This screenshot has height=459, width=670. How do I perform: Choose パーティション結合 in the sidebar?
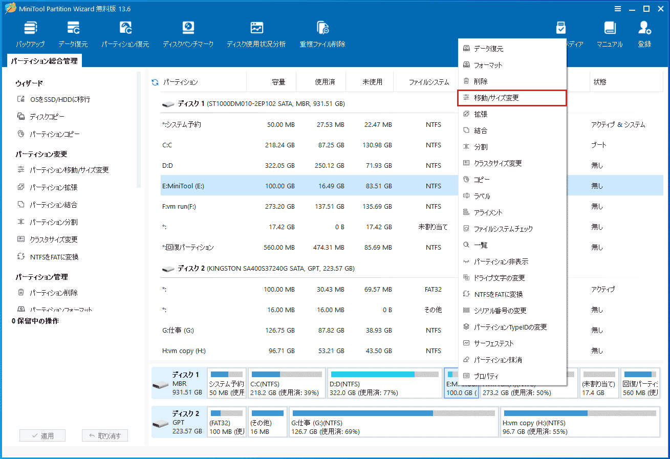pyautogui.click(x=47, y=205)
